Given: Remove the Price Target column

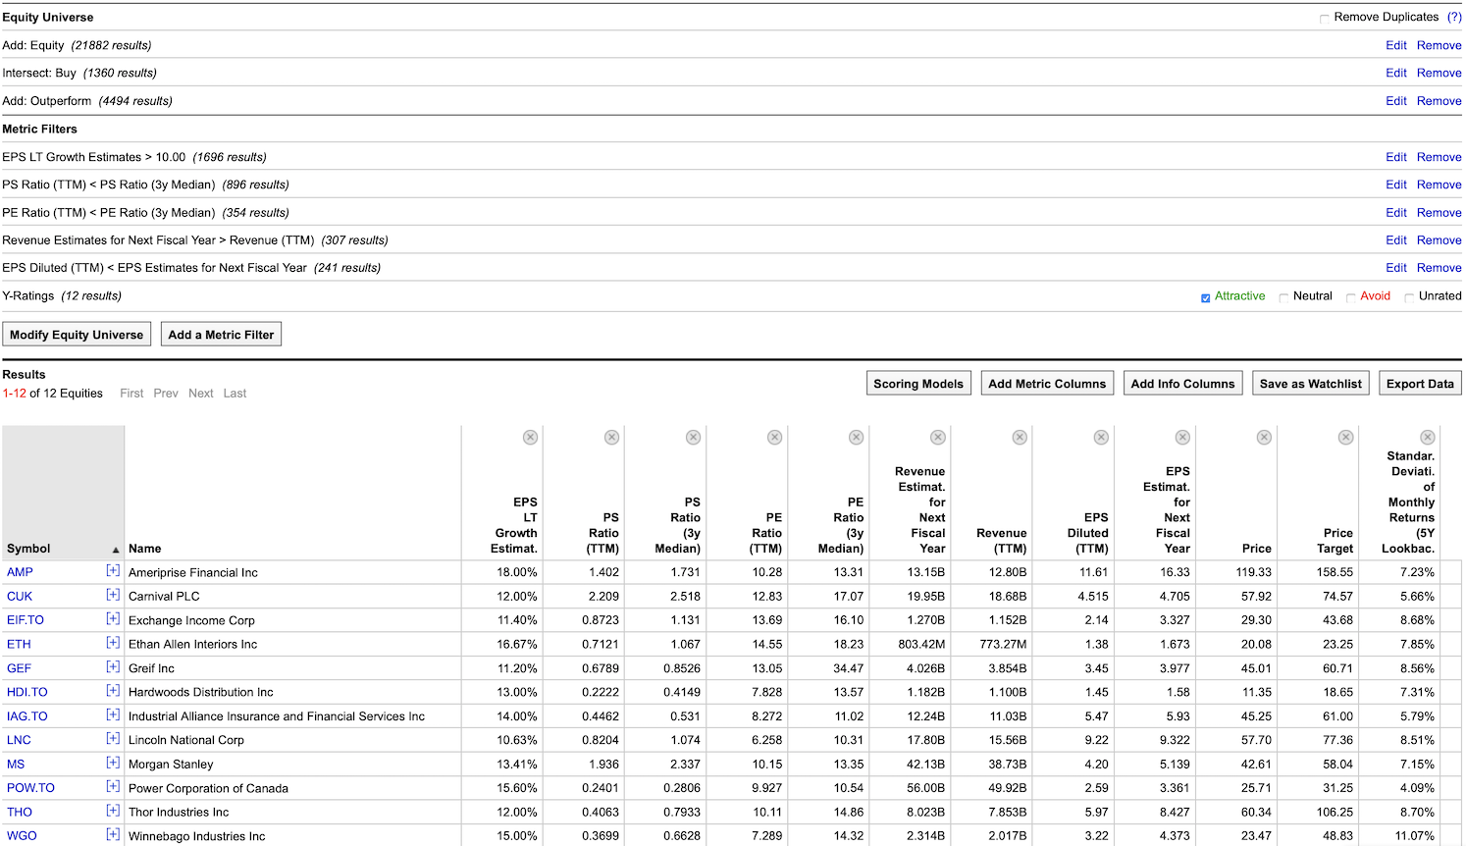Looking at the screenshot, I should (1345, 437).
